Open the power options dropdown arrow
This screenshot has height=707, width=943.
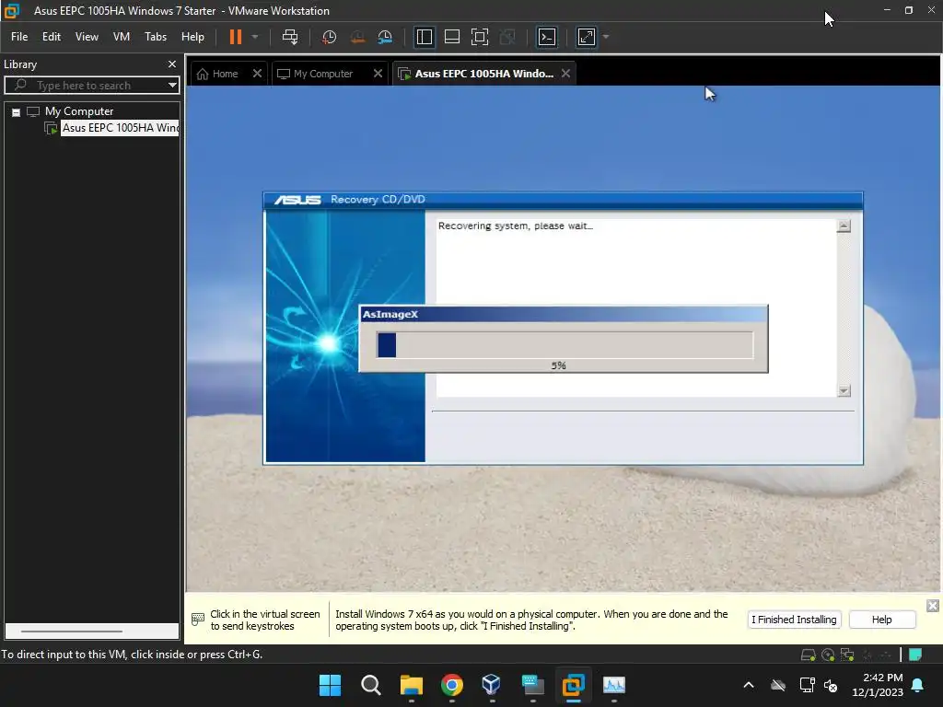click(255, 37)
